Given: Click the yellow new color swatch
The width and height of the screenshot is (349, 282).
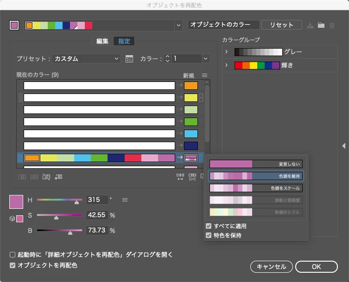Looking at the screenshot, I should click(191, 98).
